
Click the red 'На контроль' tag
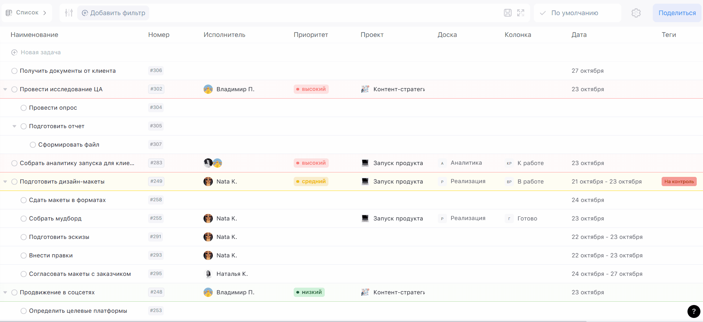[679, 182]
